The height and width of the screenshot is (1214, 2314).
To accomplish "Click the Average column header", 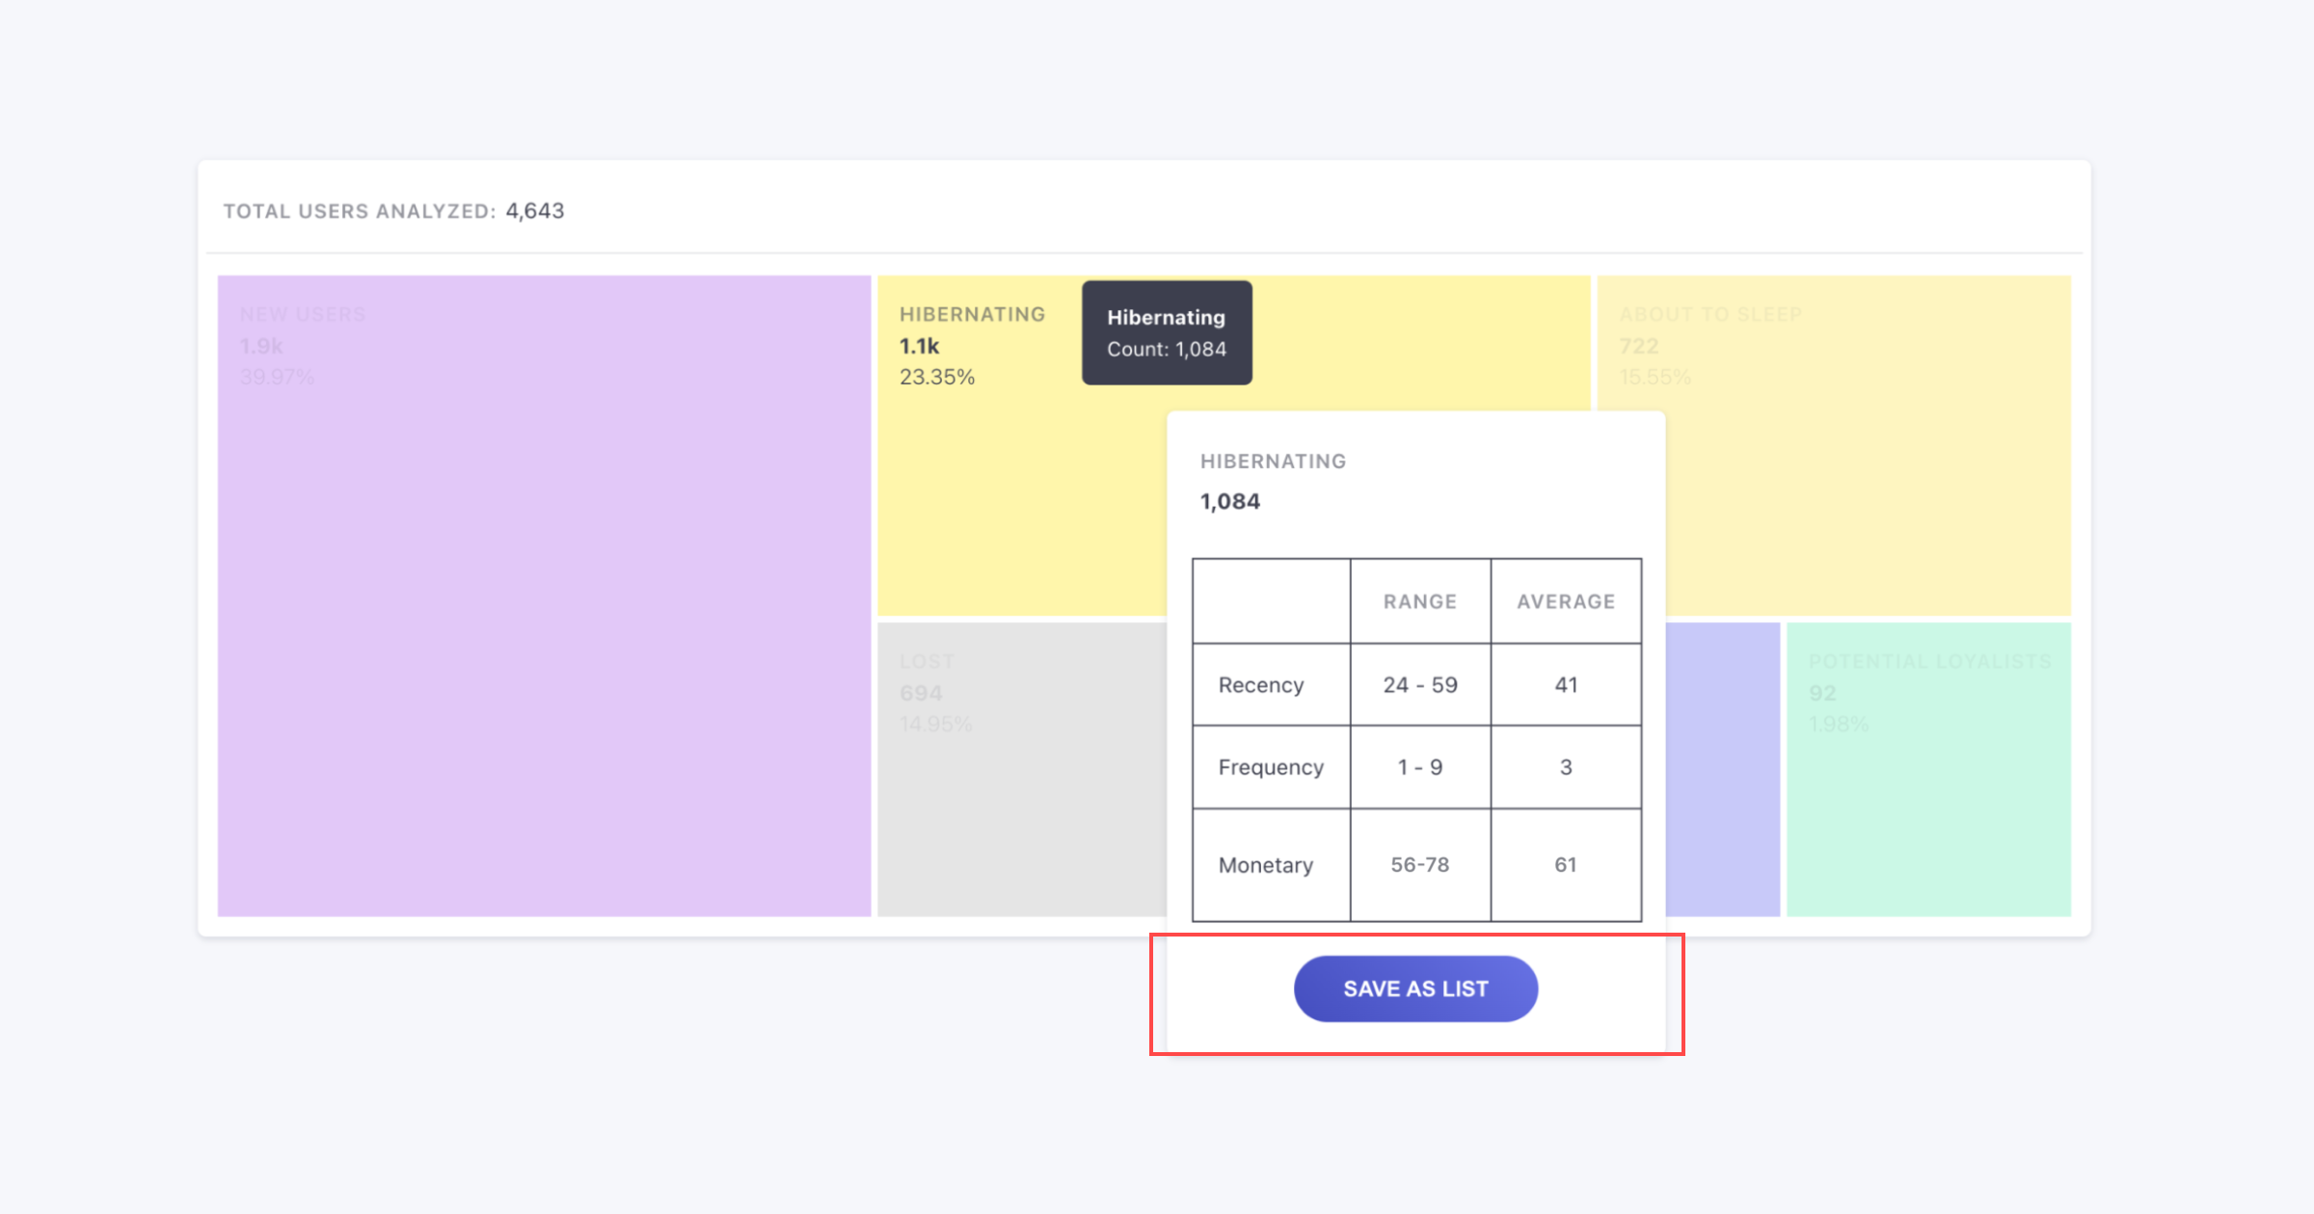I will coord(1566,601).
